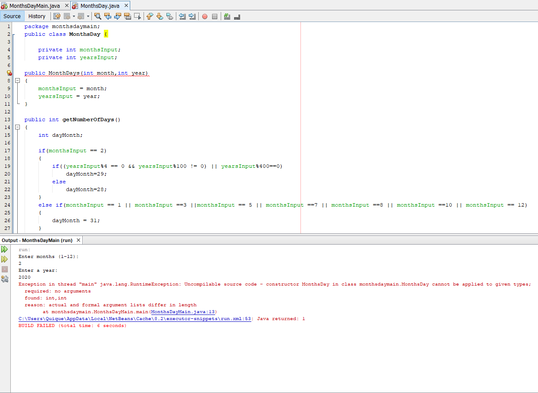Re-run with different parameters in Output
This screenshot has width=538, height=393.
[5, 259]
